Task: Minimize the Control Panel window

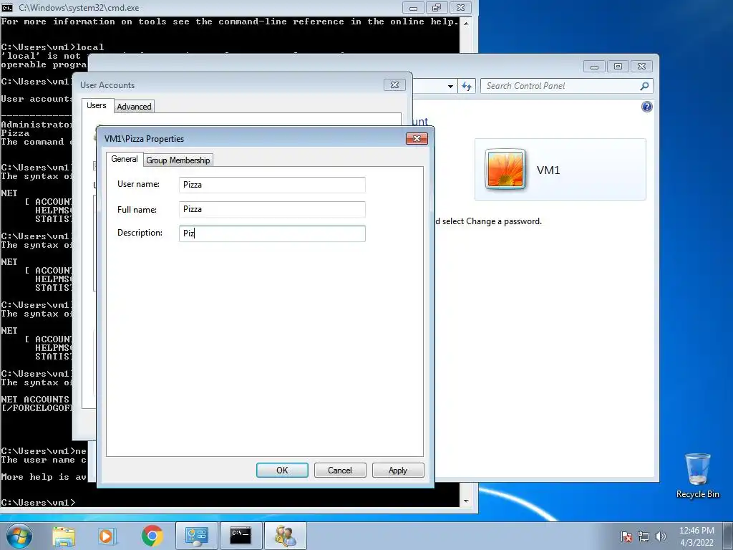Action: (x=594, y=67)
